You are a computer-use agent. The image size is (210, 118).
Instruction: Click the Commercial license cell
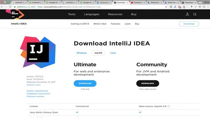click(x=82, y=106)
